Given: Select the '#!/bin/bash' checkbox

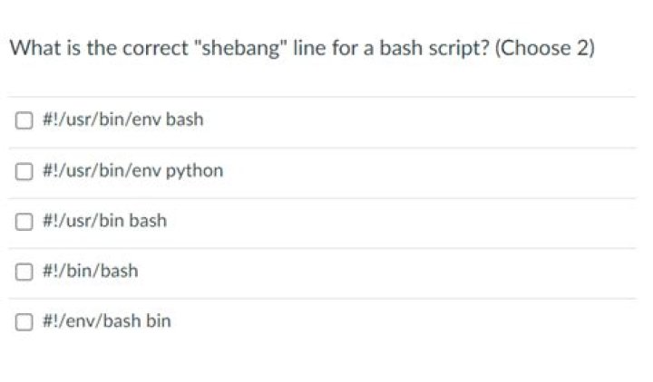Looking at the screenshot, I should coord(22,271).
